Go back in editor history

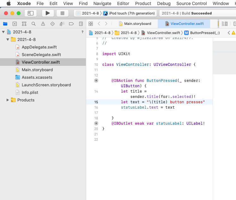coord(99,24)
